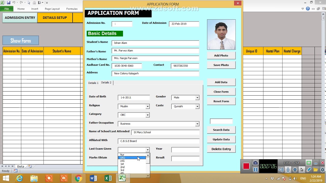Switch to the Details 2 tab
326x183 pixels.
tap(106, 83)
